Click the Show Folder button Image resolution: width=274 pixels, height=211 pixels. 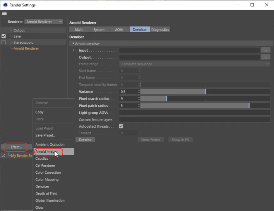151,140
